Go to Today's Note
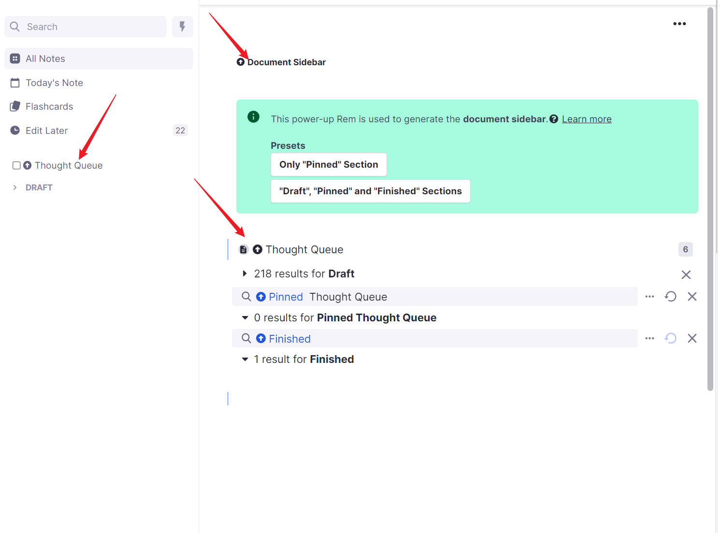 click(54, 83)
